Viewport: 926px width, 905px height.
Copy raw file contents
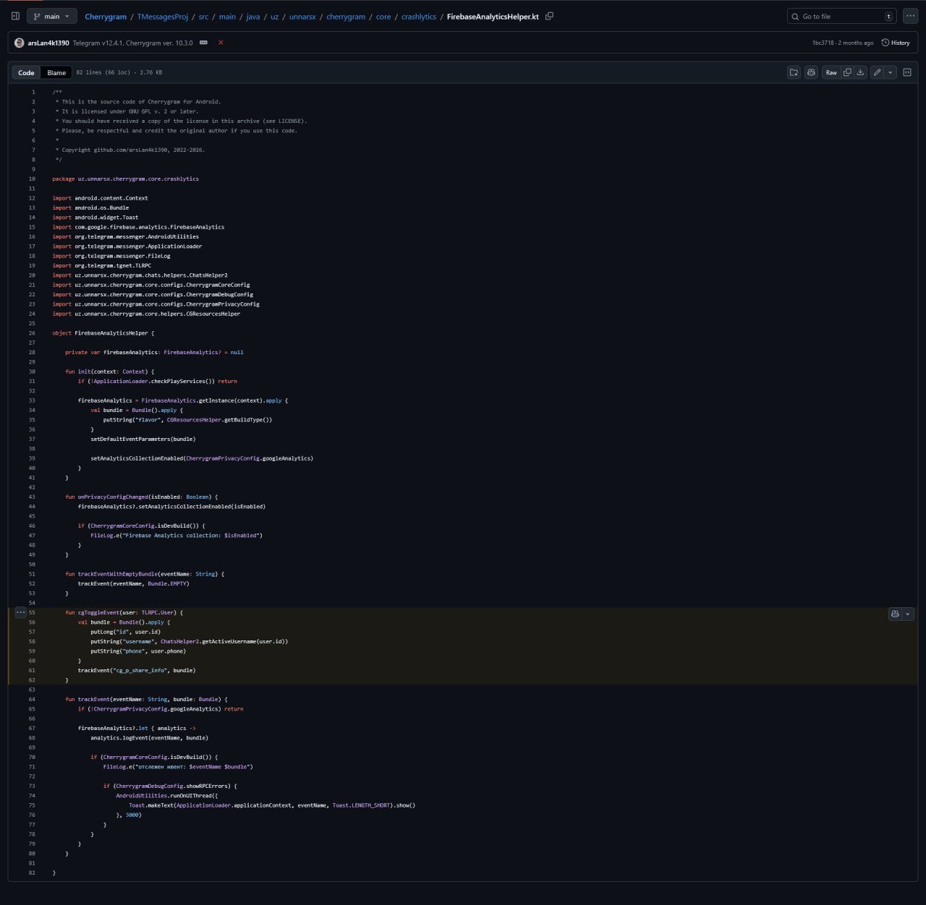click(847, 72)
